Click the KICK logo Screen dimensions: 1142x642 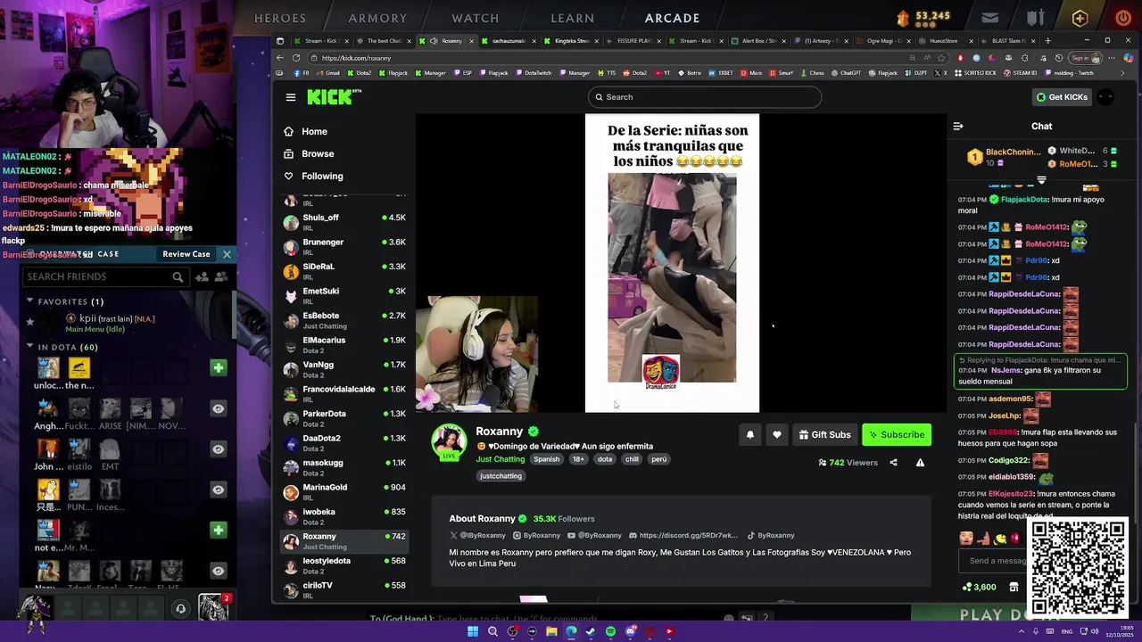[334, 97]
